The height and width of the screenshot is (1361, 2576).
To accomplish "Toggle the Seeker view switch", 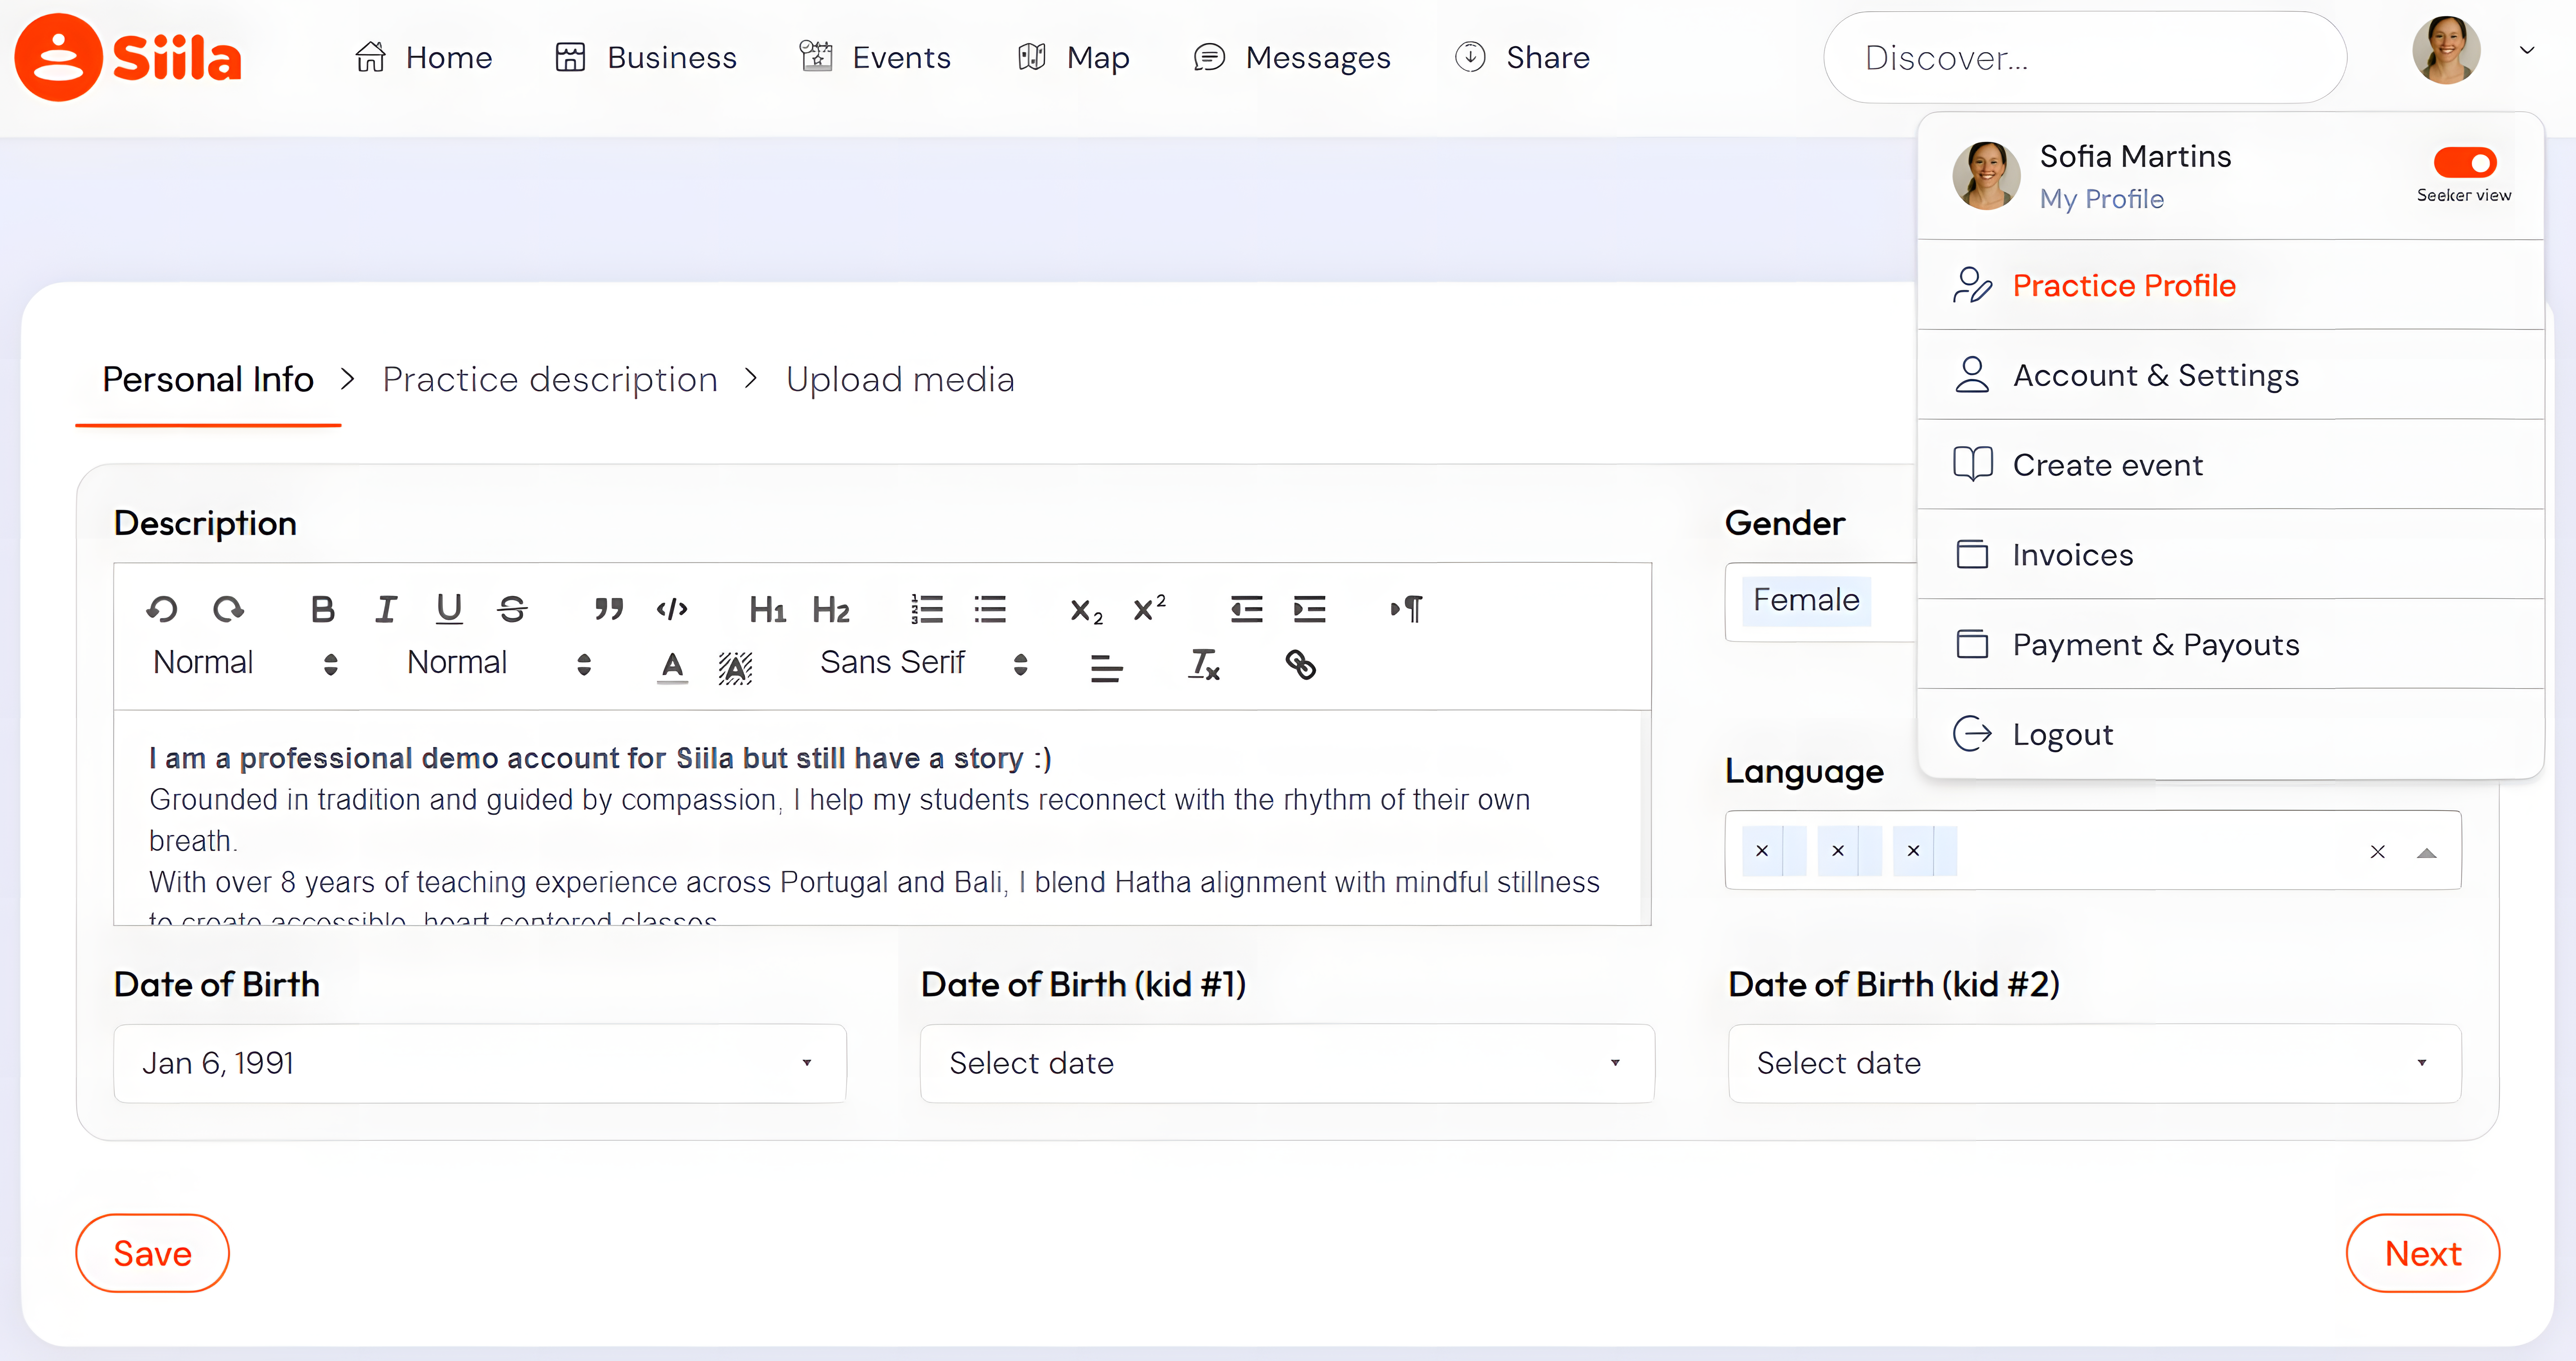I will (2464, 163).
